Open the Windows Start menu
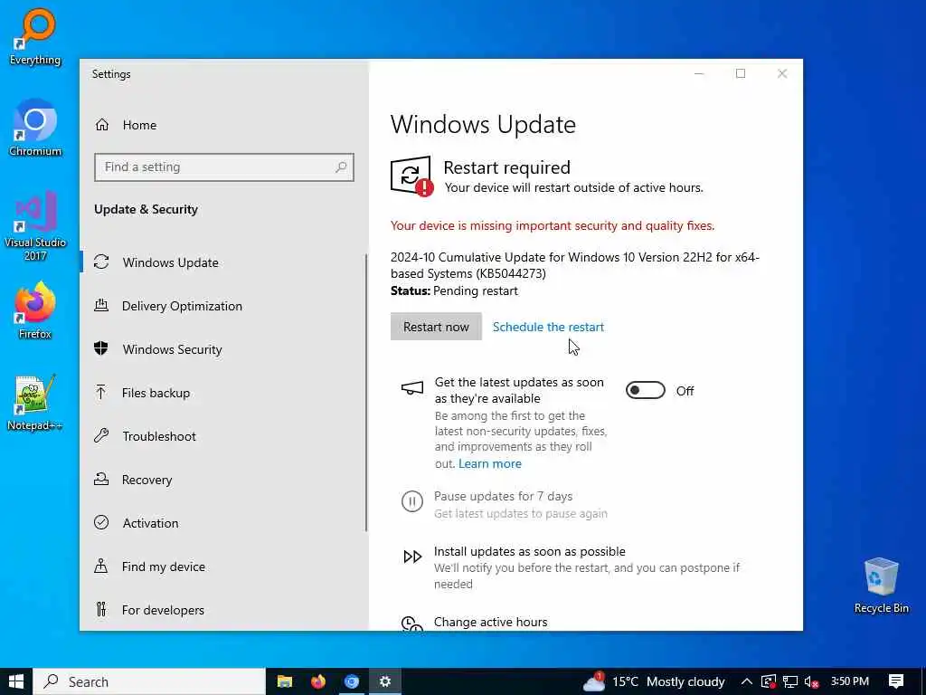This screenshot has width=926, height=695. (16, 681)
